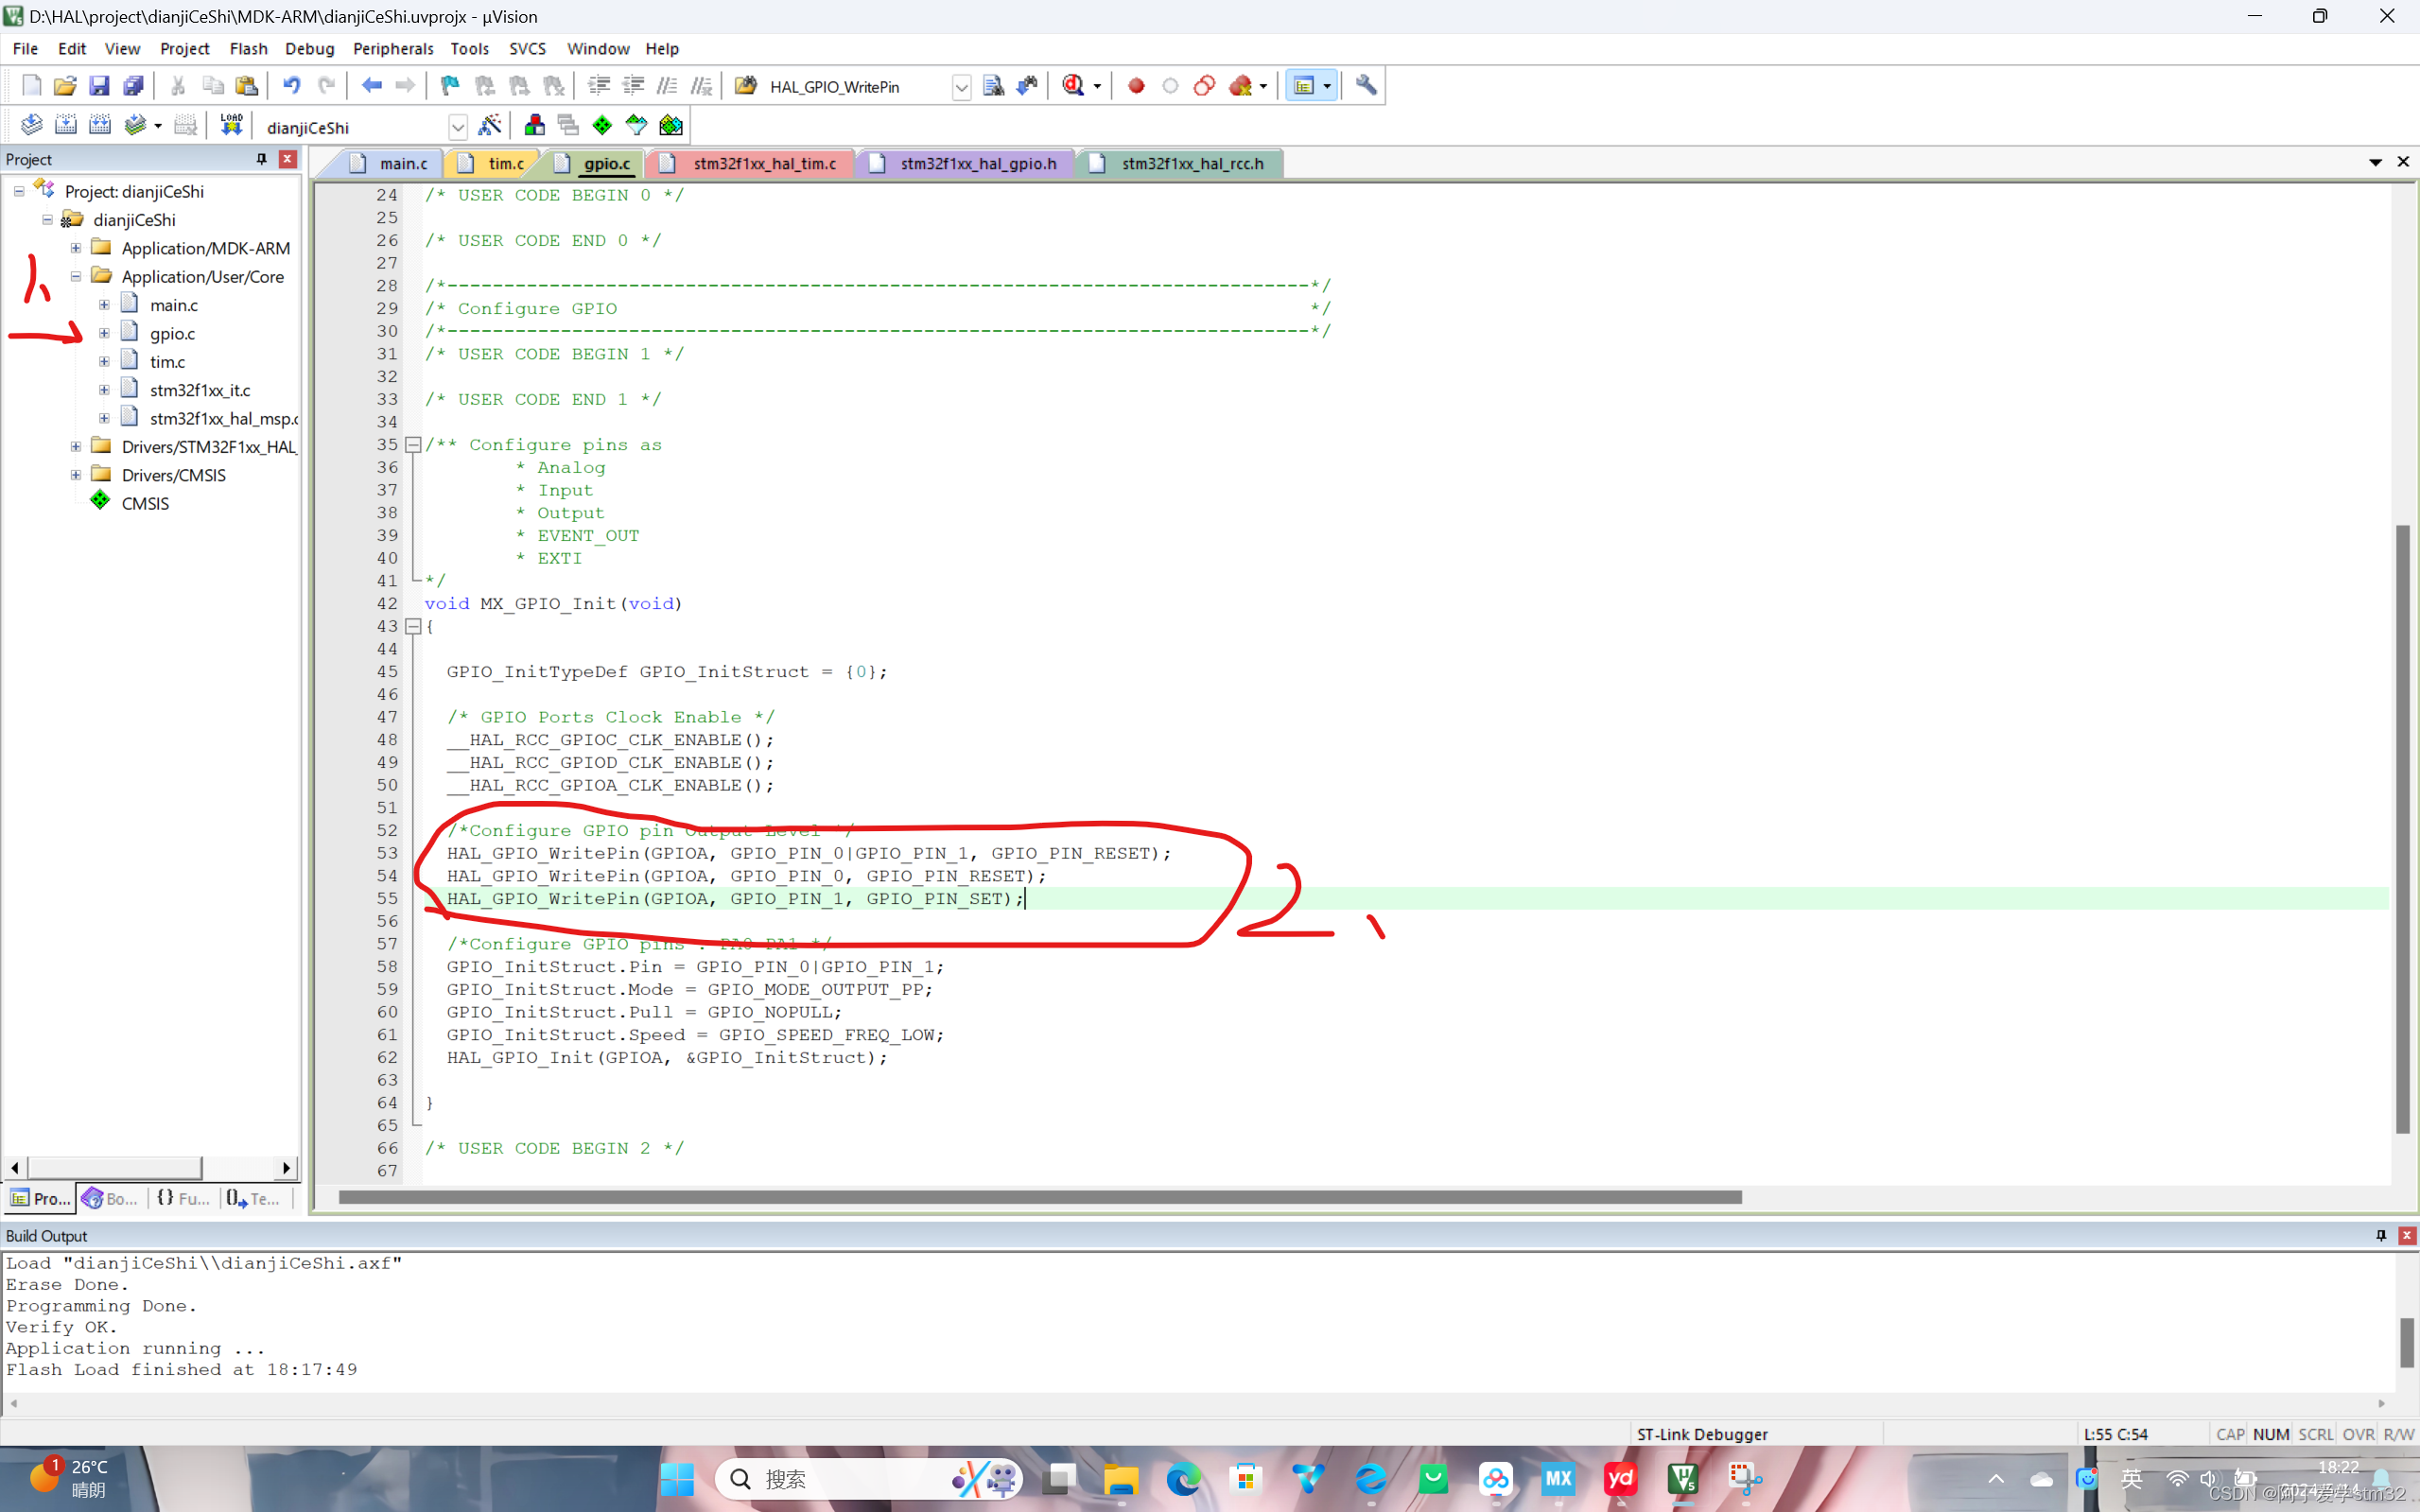Insert a breakpoint with the red circle icon

1136,85
